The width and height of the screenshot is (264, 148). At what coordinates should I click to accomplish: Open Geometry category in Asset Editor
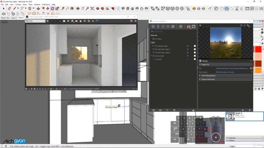click(163, 26)
